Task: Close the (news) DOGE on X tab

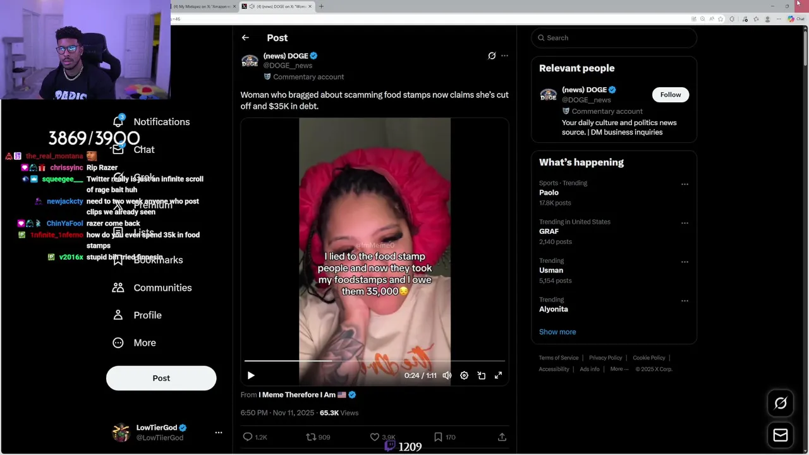Action: (310, 6)
